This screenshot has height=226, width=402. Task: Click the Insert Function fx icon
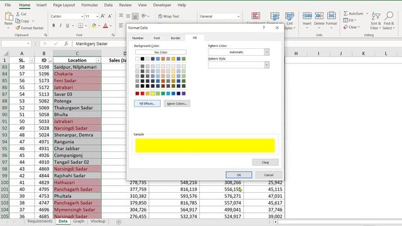pyautogui.click(x=66, y=44)
